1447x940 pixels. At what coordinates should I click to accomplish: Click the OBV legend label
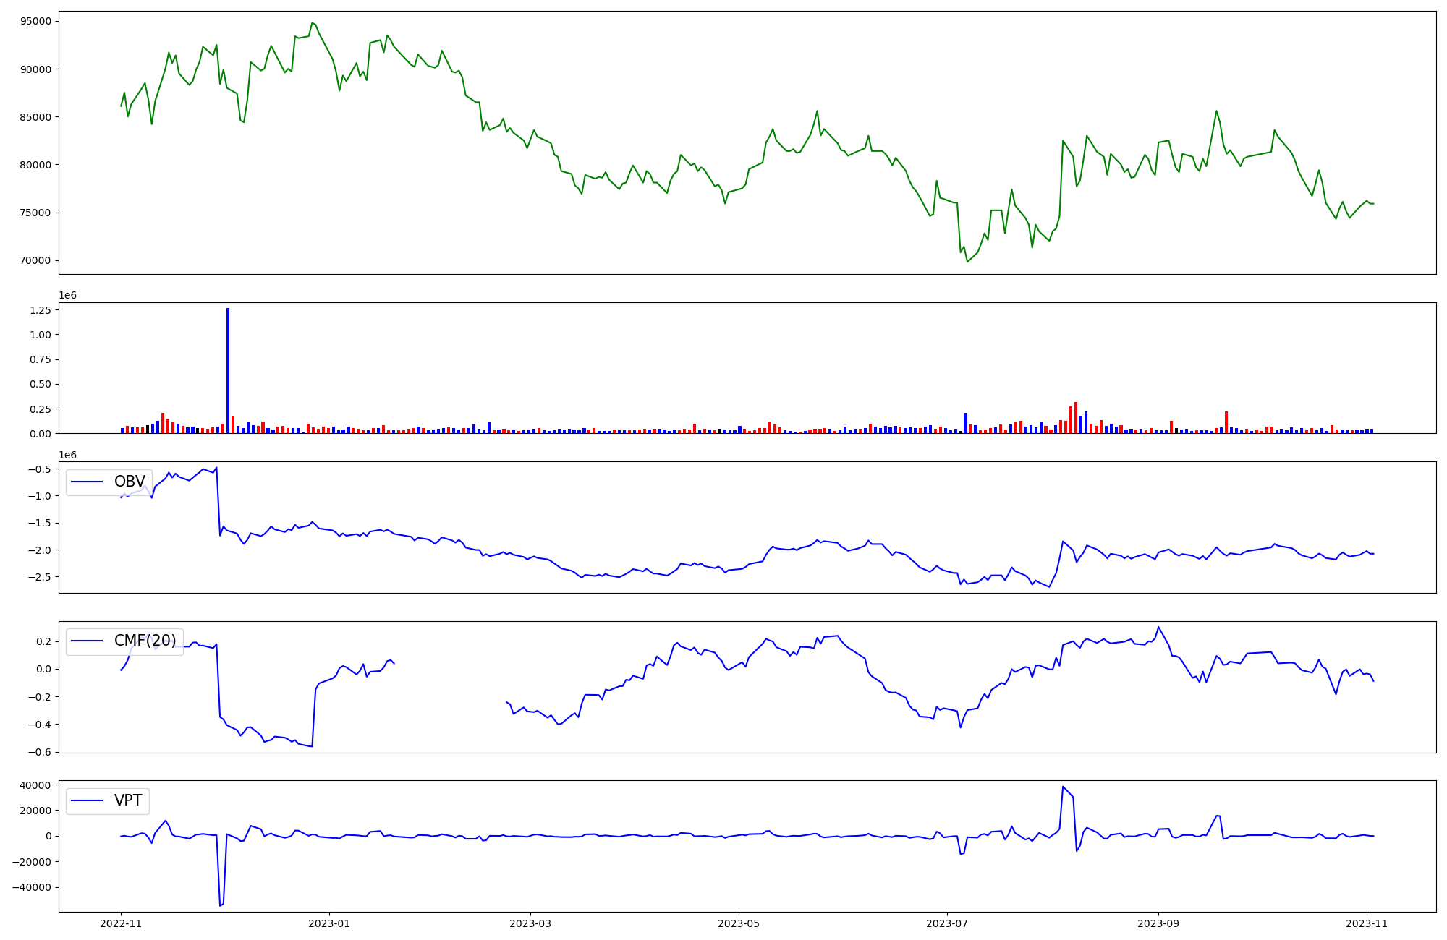(x=130, y=482)
